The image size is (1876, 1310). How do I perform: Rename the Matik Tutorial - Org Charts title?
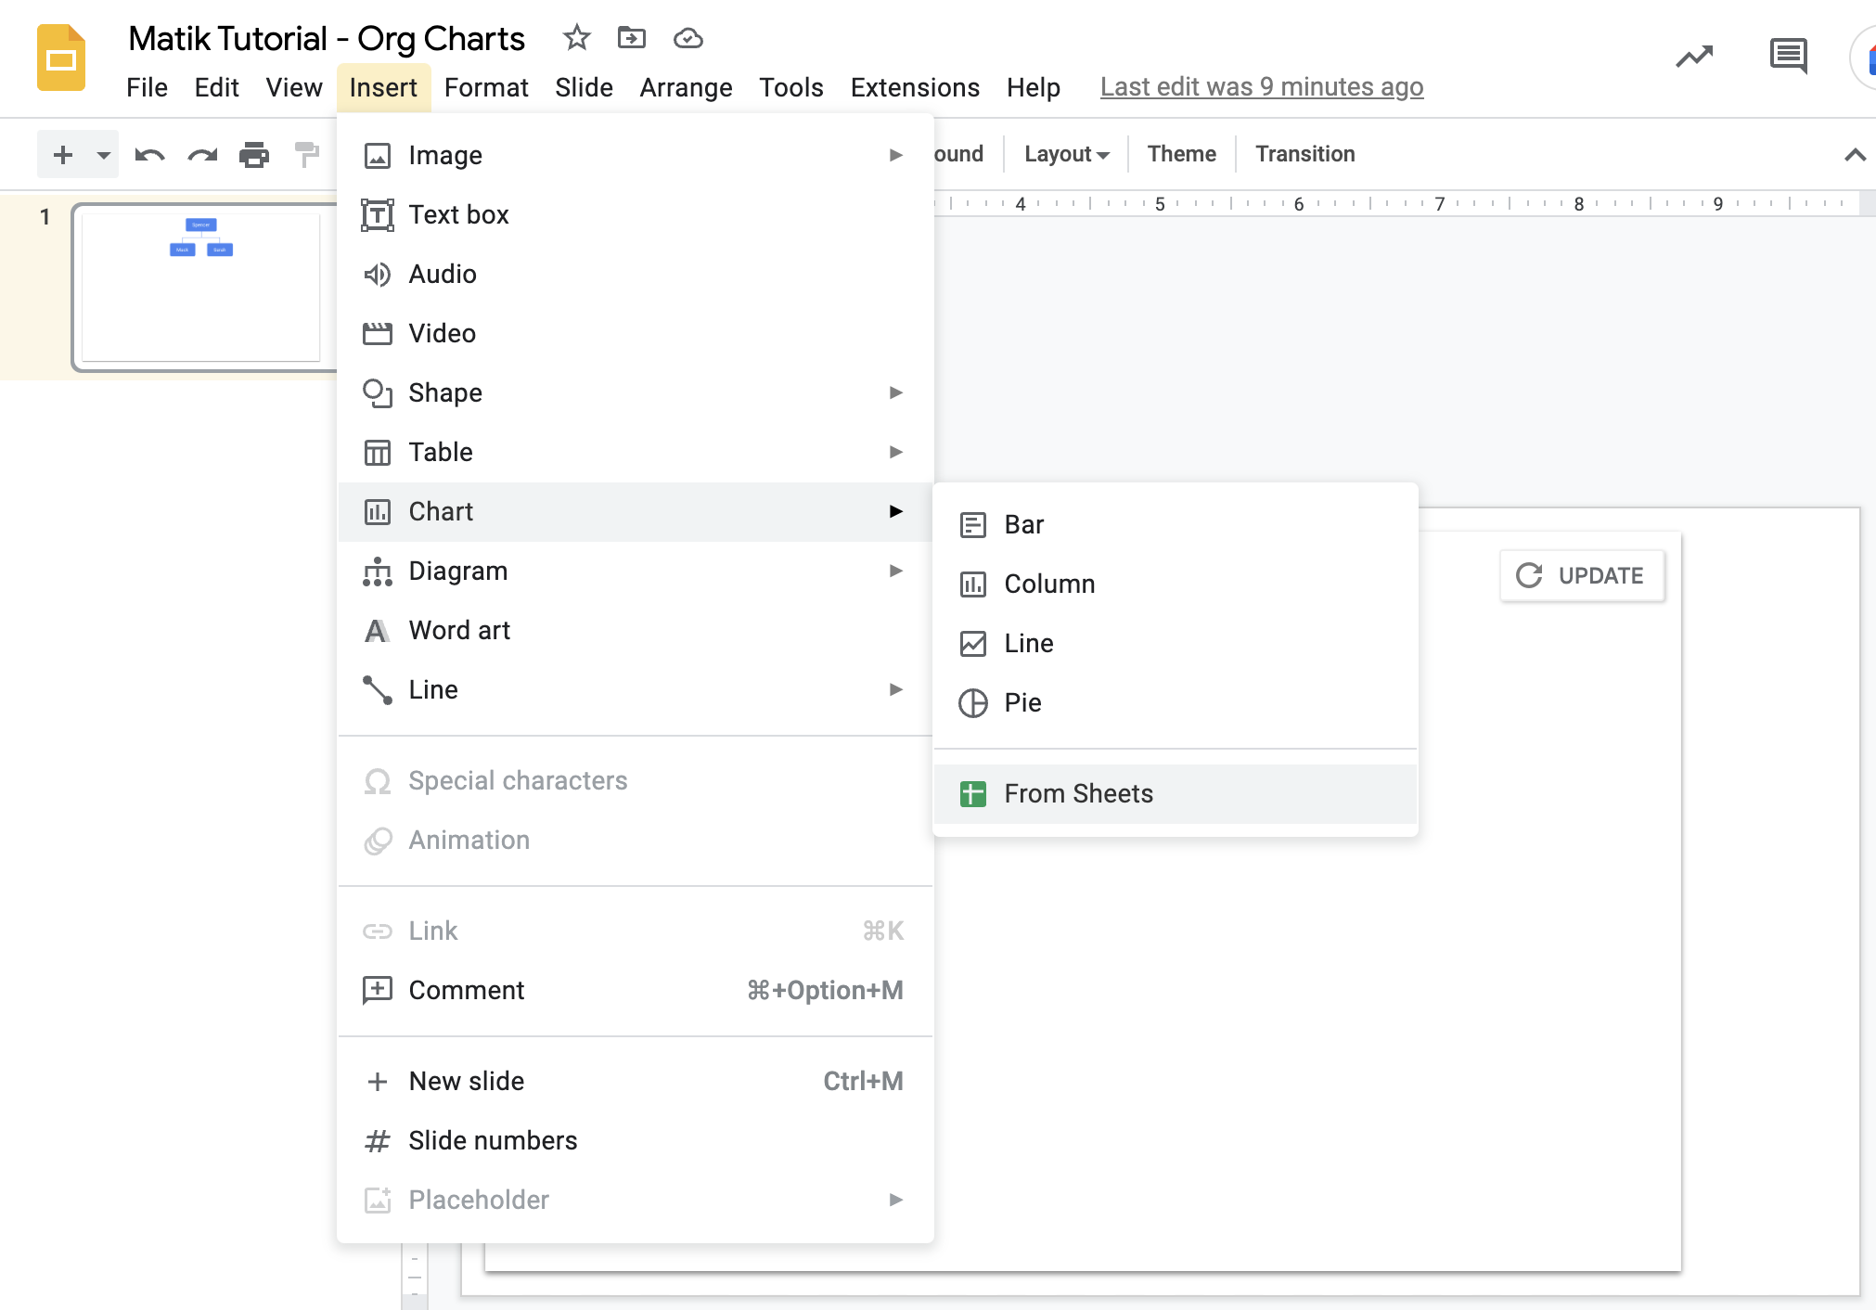[x=327, y=39]
